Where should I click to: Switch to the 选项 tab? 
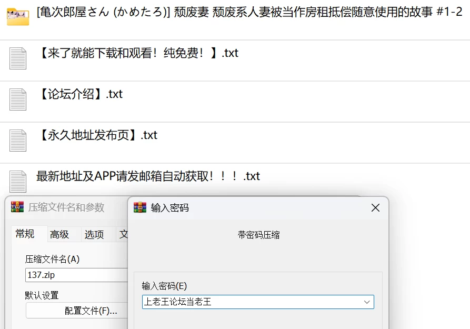(x=94, y=234)
